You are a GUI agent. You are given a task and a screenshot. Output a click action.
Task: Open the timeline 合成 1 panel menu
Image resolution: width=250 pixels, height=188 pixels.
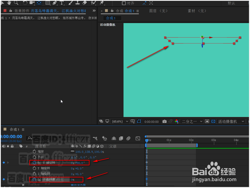23,130
